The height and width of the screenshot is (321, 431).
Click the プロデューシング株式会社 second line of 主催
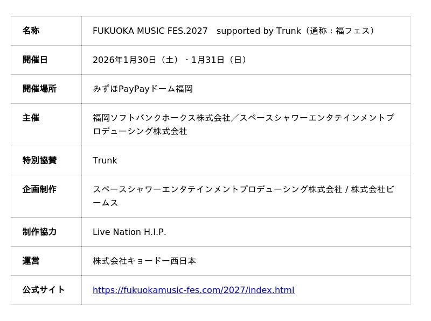click(140, 131)
